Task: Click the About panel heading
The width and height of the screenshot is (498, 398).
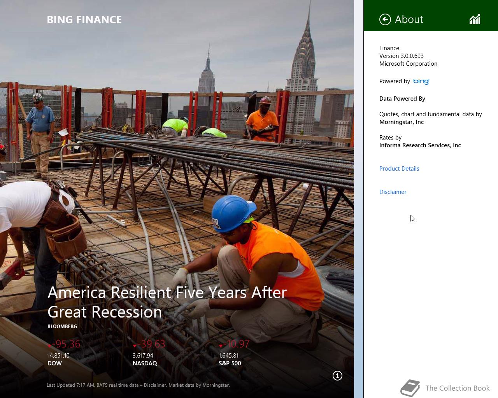Action: [409, 19]
